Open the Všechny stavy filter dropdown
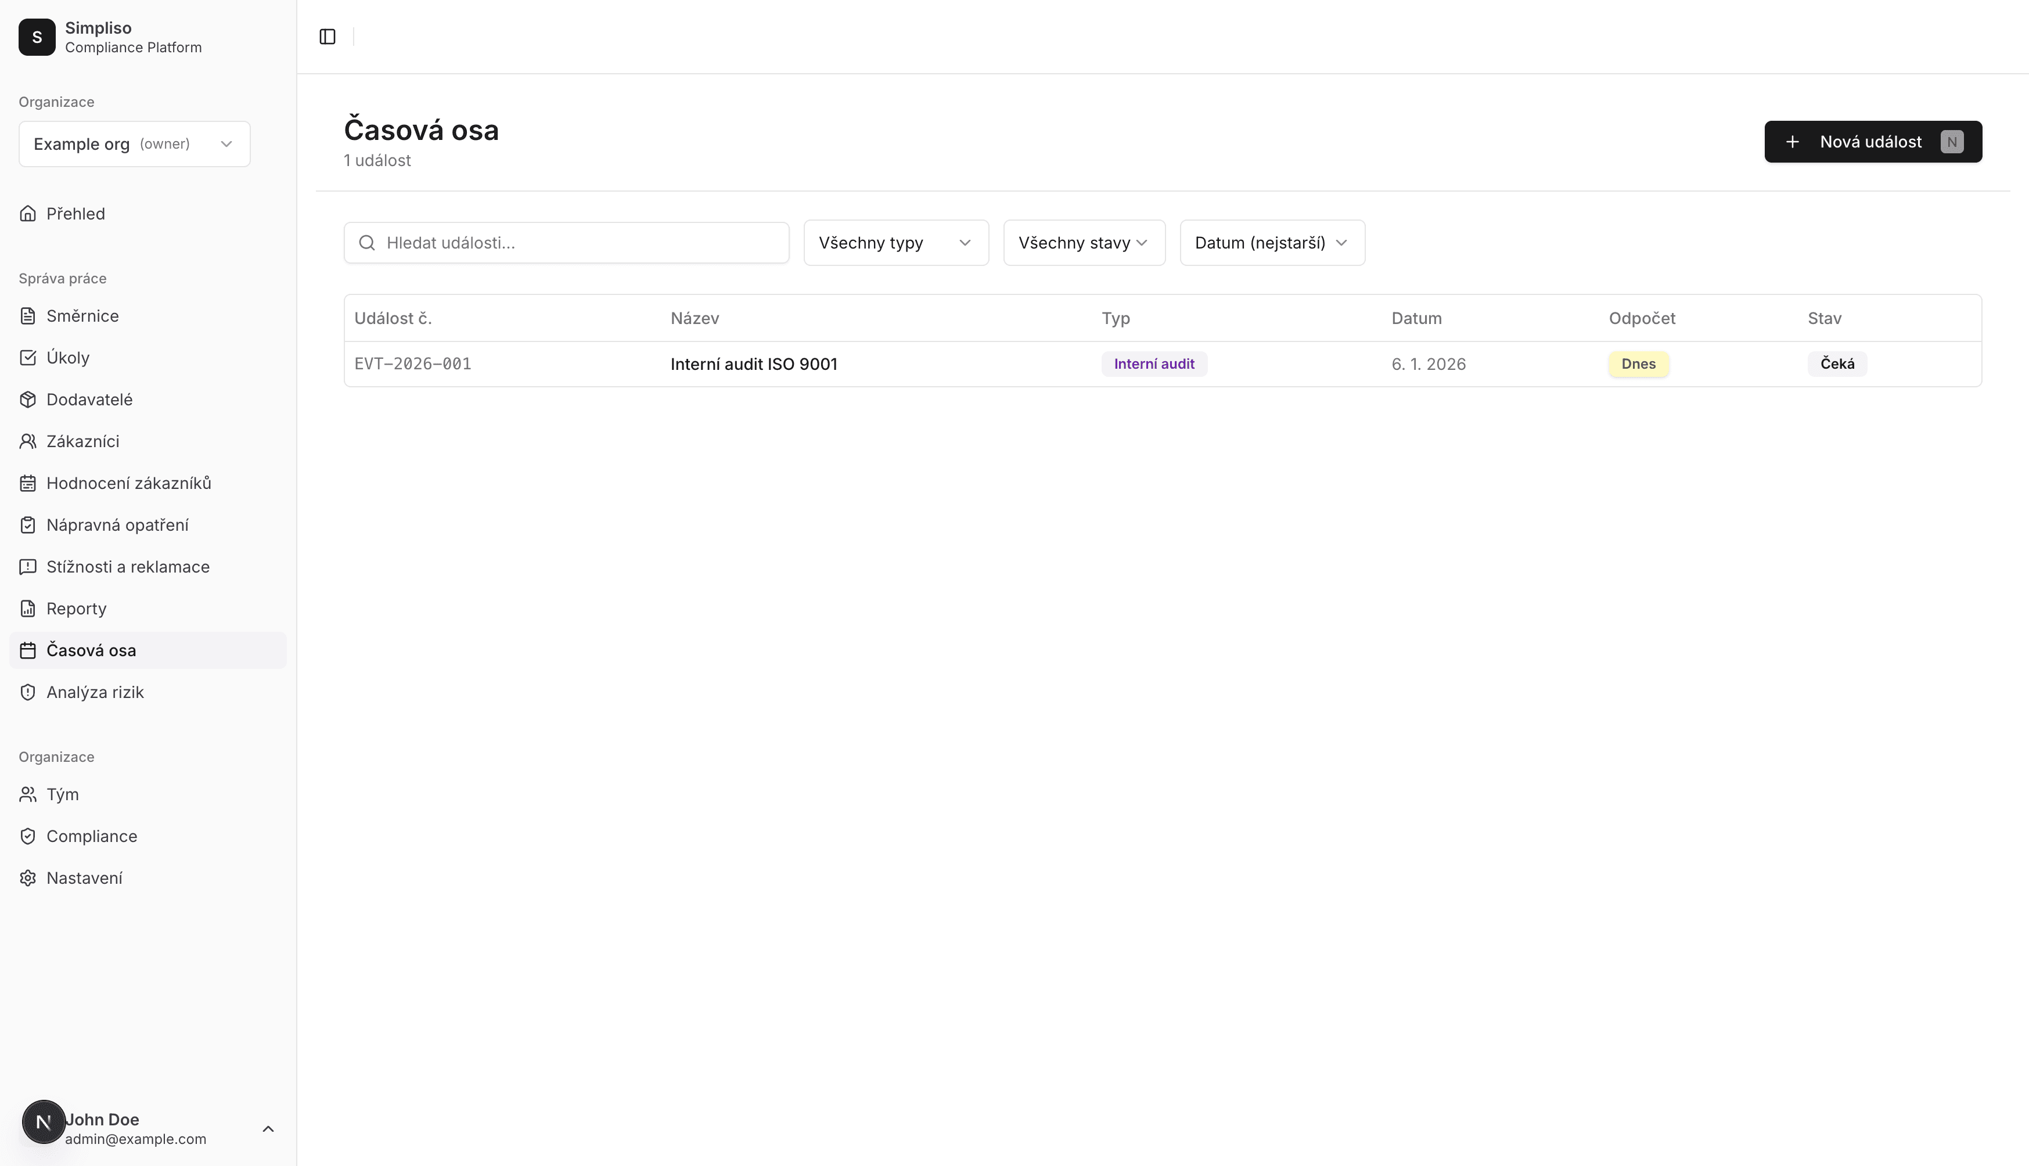Screen dimensions: 2029x1166 point(1084,243)
